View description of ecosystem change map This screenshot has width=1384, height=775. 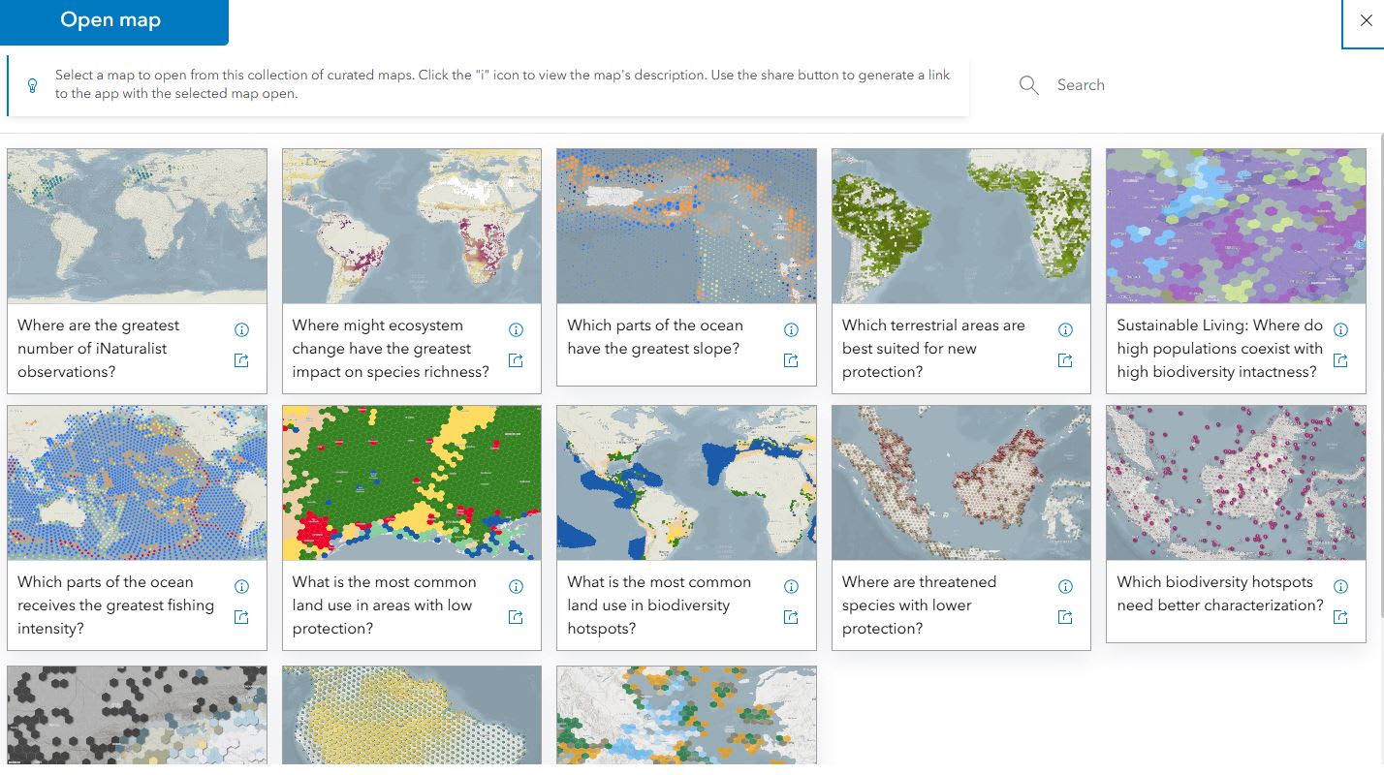[516, 329]
